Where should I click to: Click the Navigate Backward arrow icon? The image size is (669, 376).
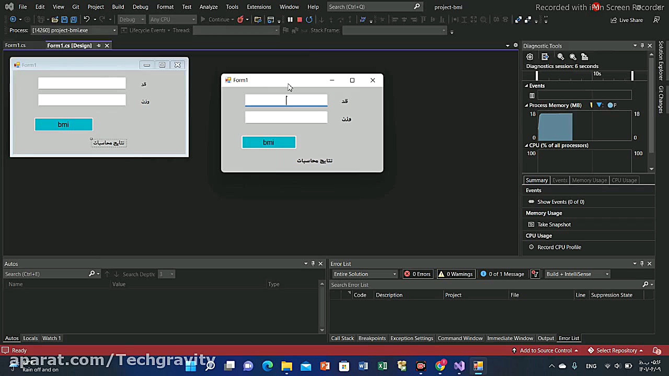coord(13,19)
